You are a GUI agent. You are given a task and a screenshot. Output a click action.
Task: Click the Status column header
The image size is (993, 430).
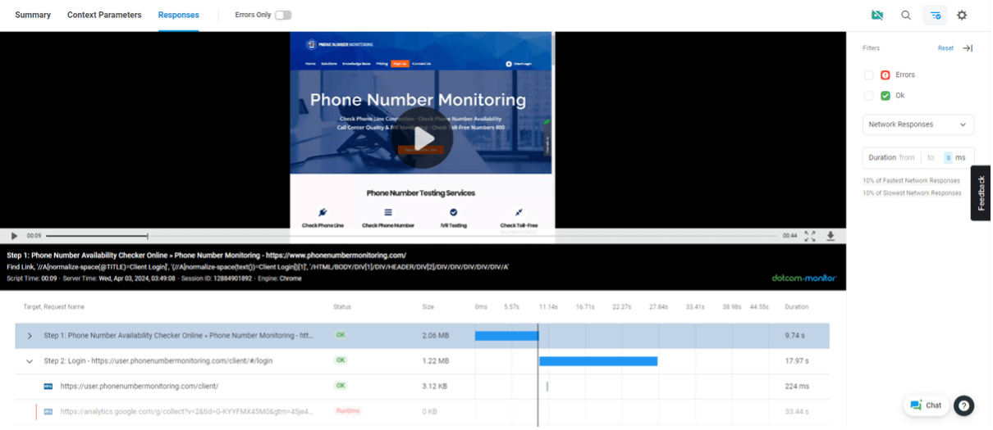[x=342, y=307]
